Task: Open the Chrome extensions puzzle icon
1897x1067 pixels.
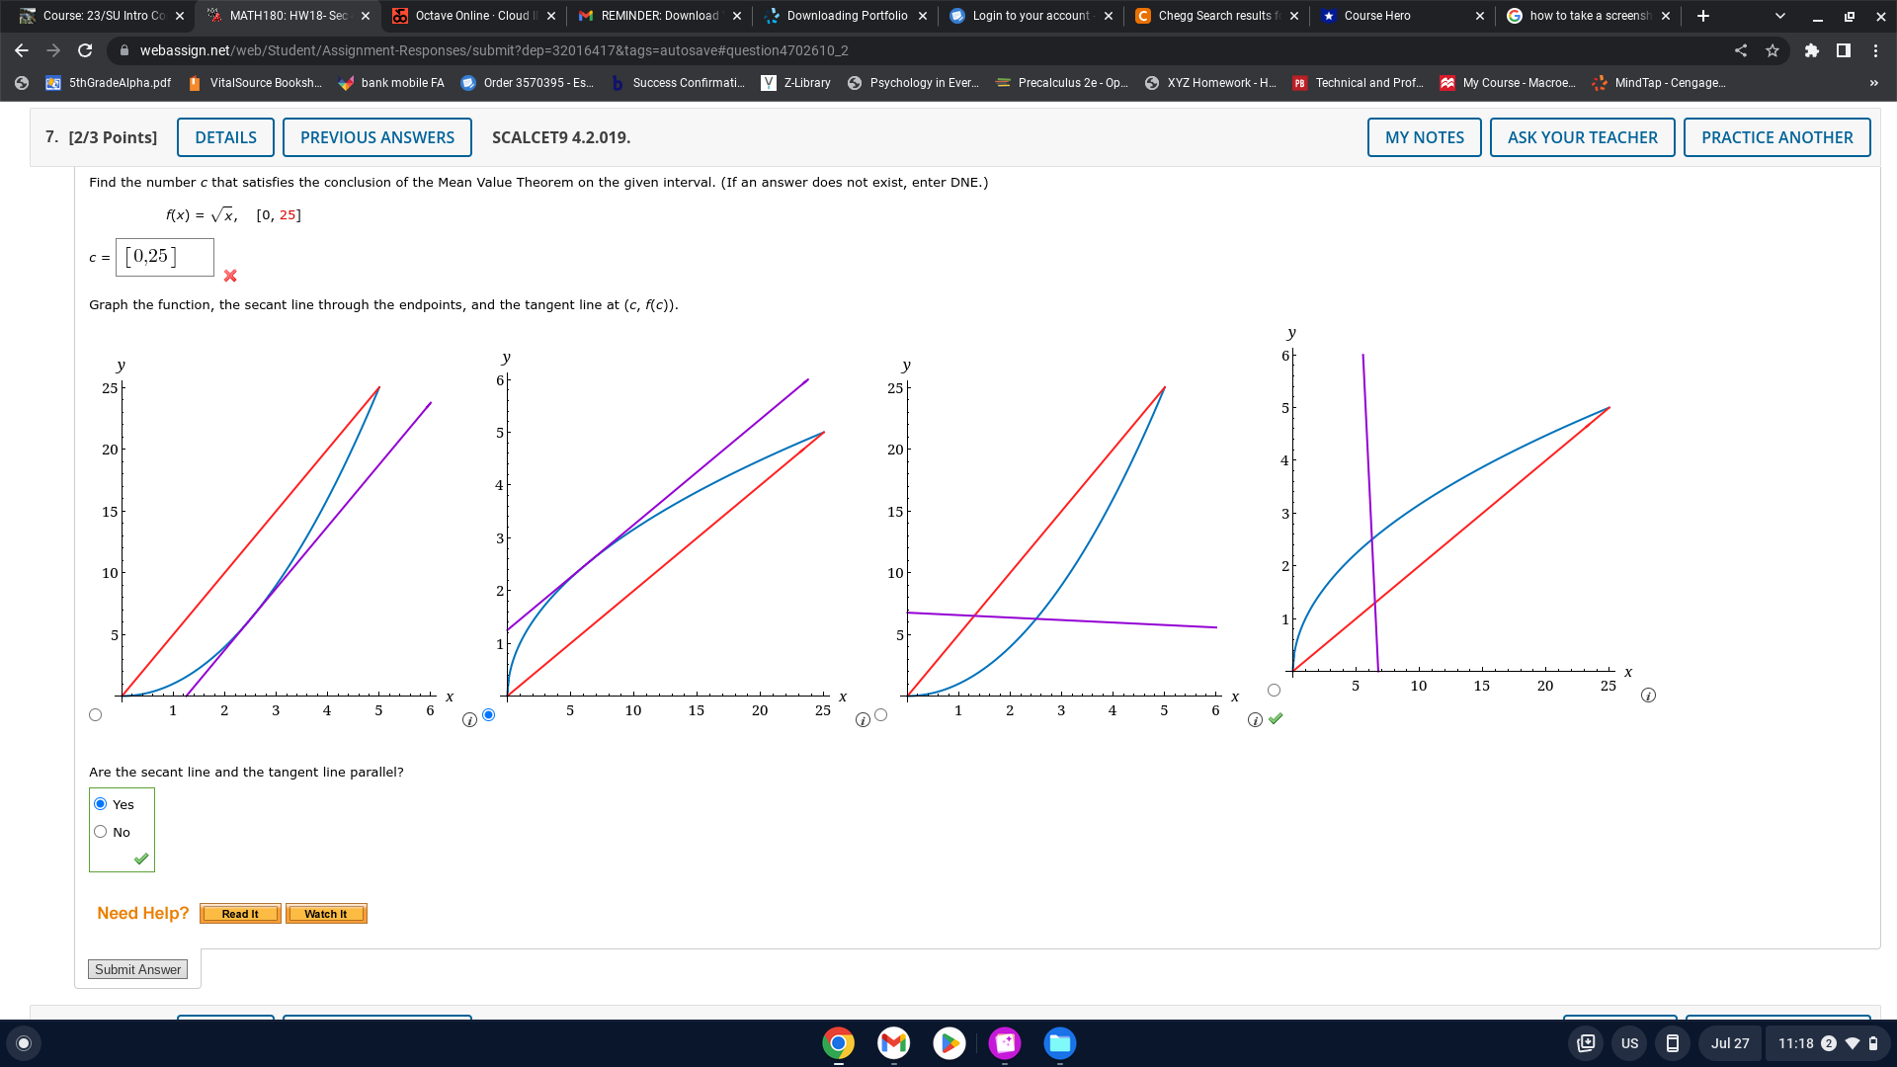Action: pos(1811,50)
